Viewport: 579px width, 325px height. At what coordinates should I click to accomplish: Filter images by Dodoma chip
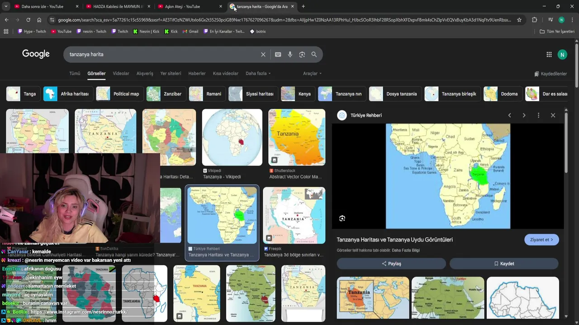pyautogui.click(x=503, y=94)
